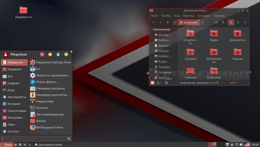Collapse the Компьютер sidebar section
The width and height of the screenshot is (260, 147).
pyautogui.click(x=152, y=29)
